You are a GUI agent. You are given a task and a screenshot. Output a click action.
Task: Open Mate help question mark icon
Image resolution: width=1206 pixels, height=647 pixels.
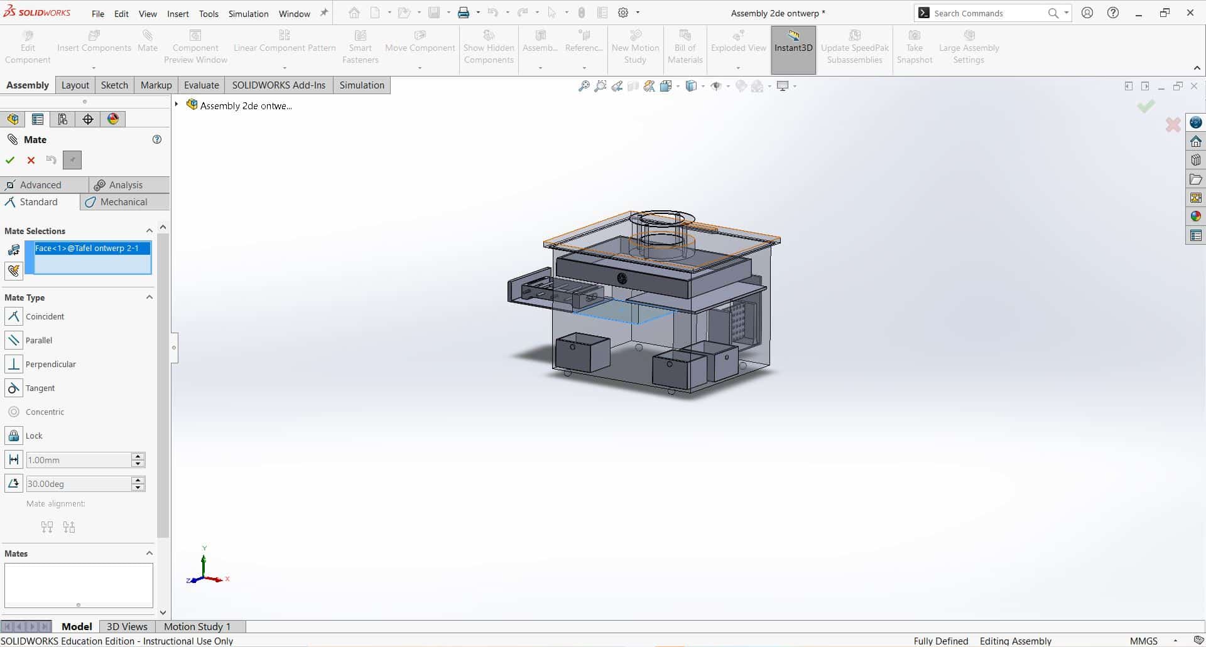[x=157, y=139]
